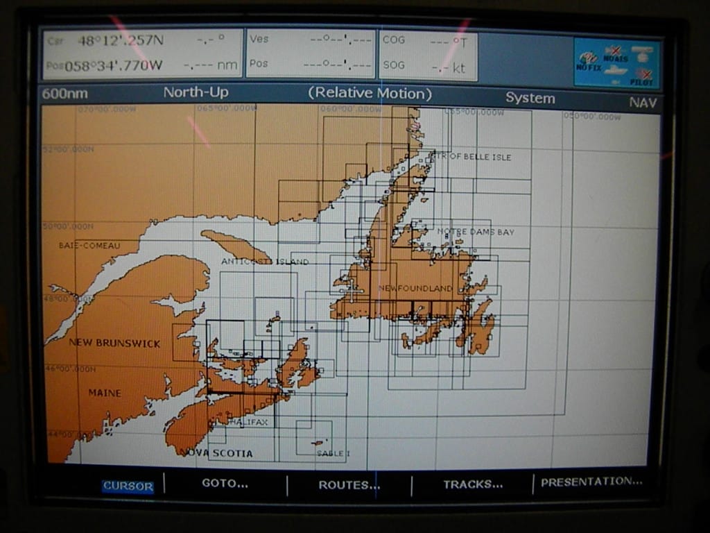710x533 pixels.
Task: Select the own-ship silhouette icon
Action: [x=615, y=71]
